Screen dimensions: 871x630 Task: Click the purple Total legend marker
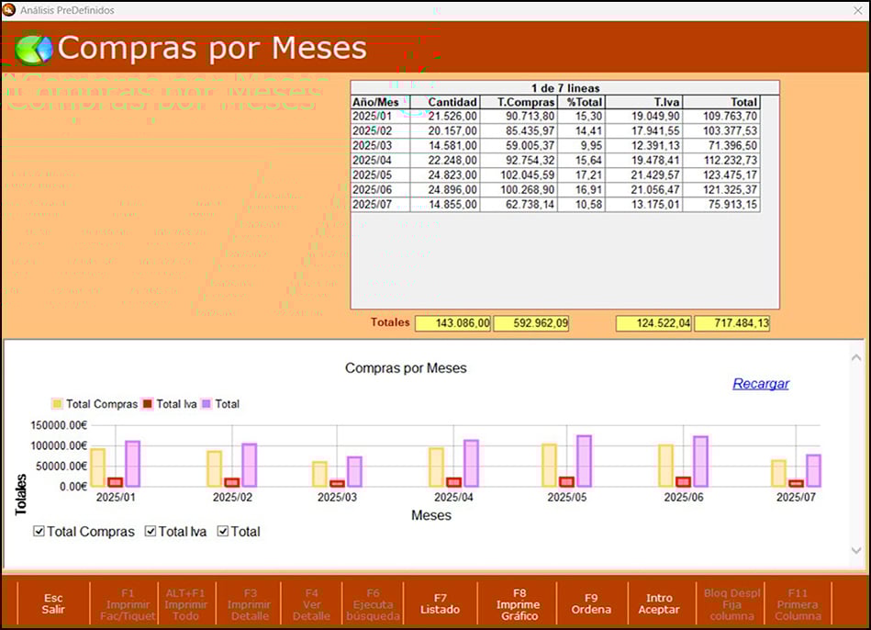[x=207, y=404]
